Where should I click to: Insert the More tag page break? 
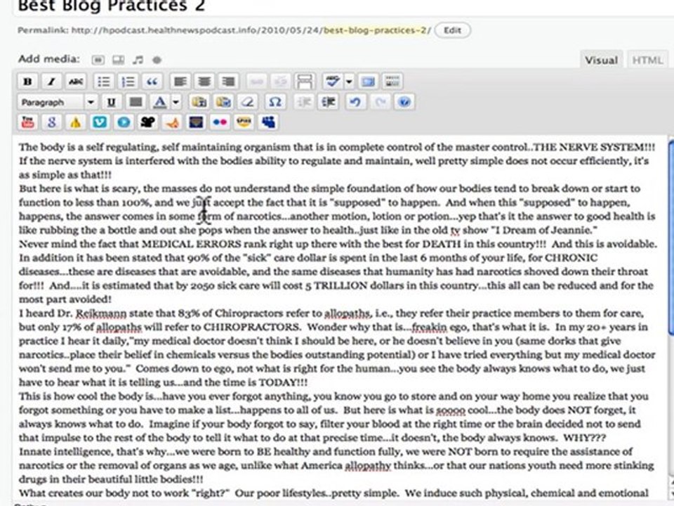(x=305, y=82)
